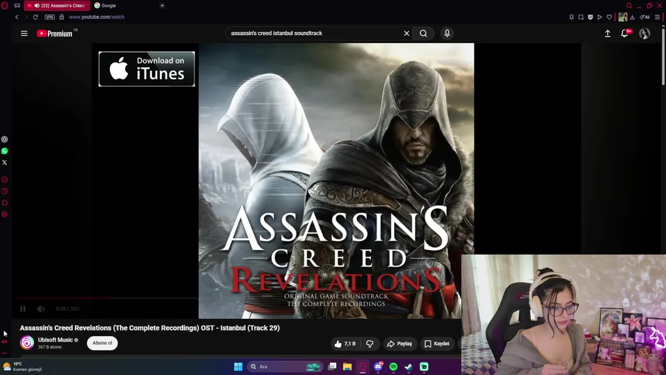This screenshot has height=375, width=666.
Task: Switch to the Assassin's Creed YouTube tab
Action: pyautogui.click(x=56, y=6)
